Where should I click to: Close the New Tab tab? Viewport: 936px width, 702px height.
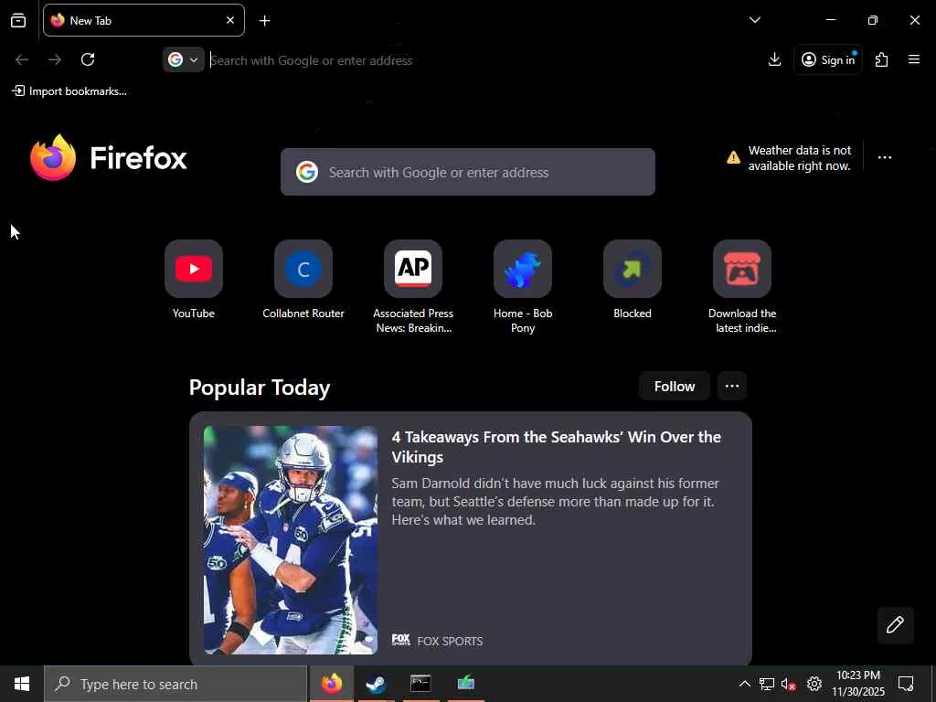(230, 20)
